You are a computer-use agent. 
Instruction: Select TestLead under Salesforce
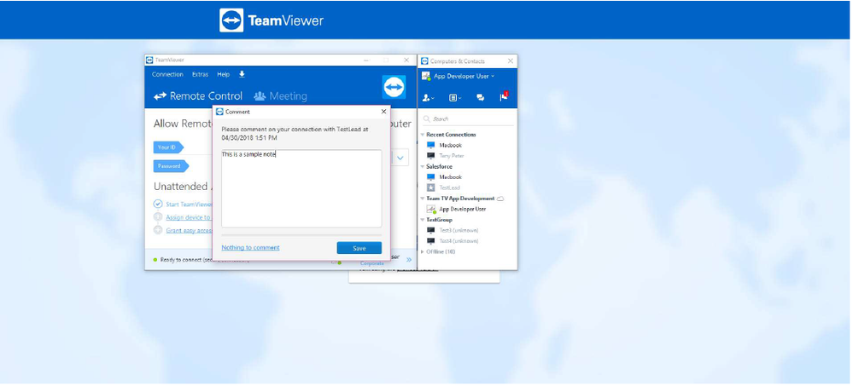[449, 187]
